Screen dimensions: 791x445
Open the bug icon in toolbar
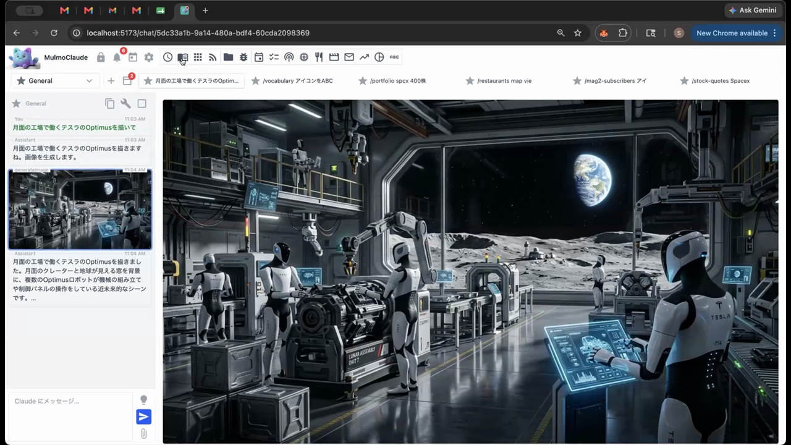[243, 57]
